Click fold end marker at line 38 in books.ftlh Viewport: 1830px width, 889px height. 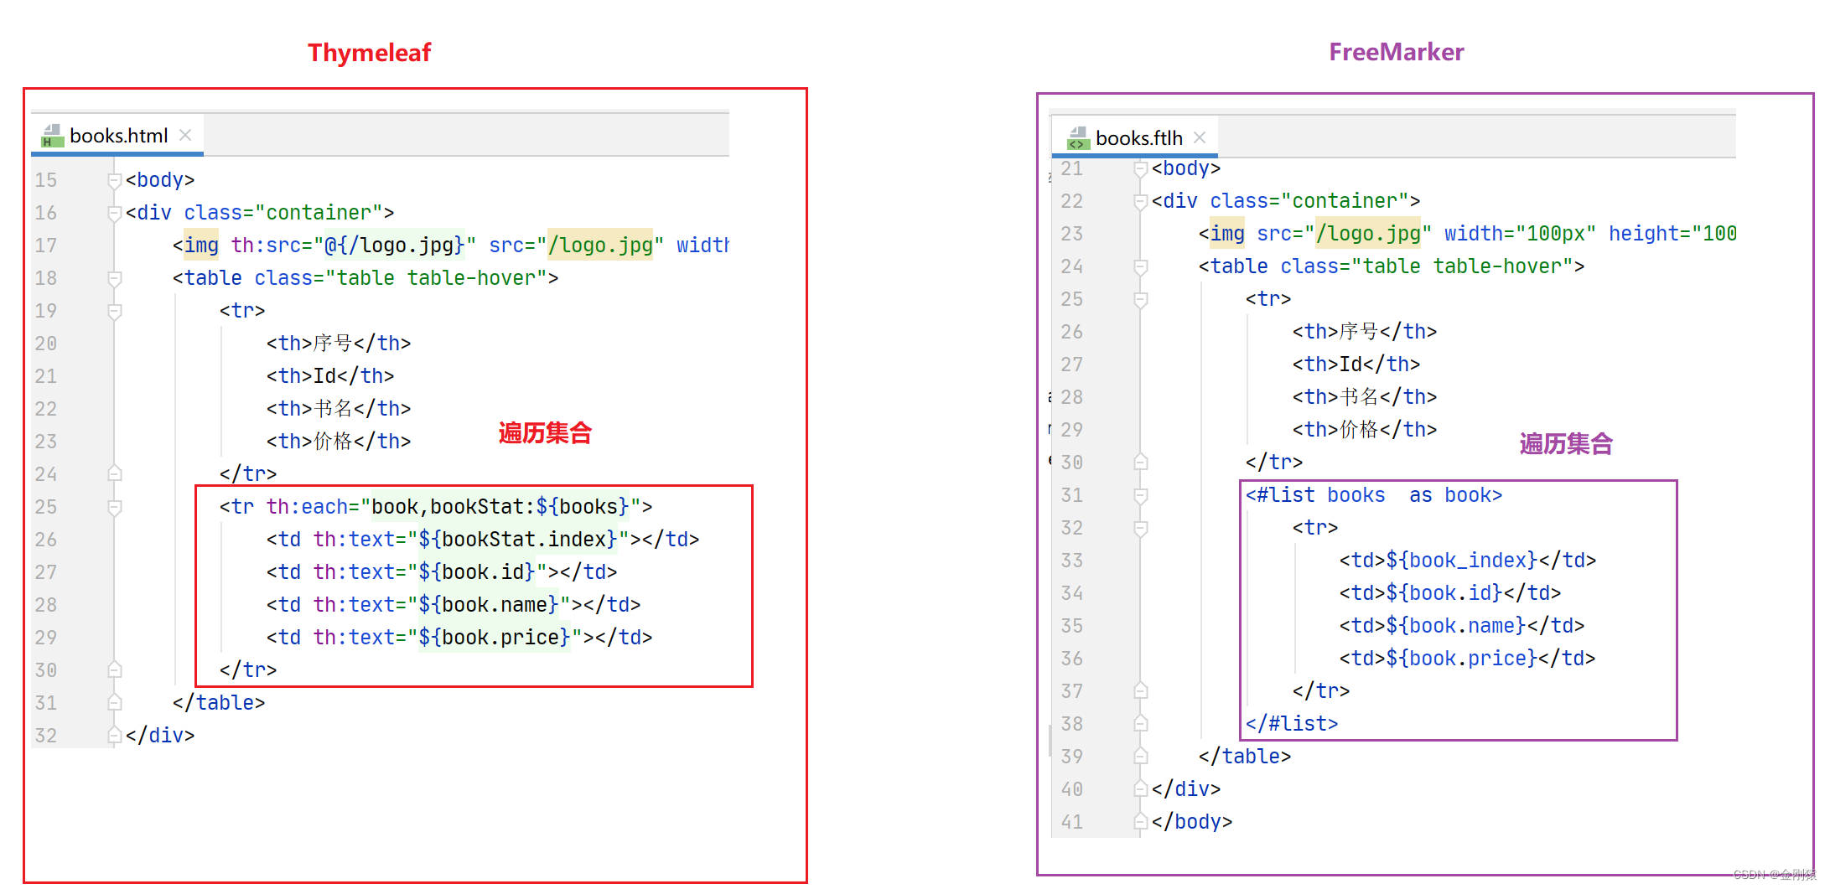point(1140,724)
